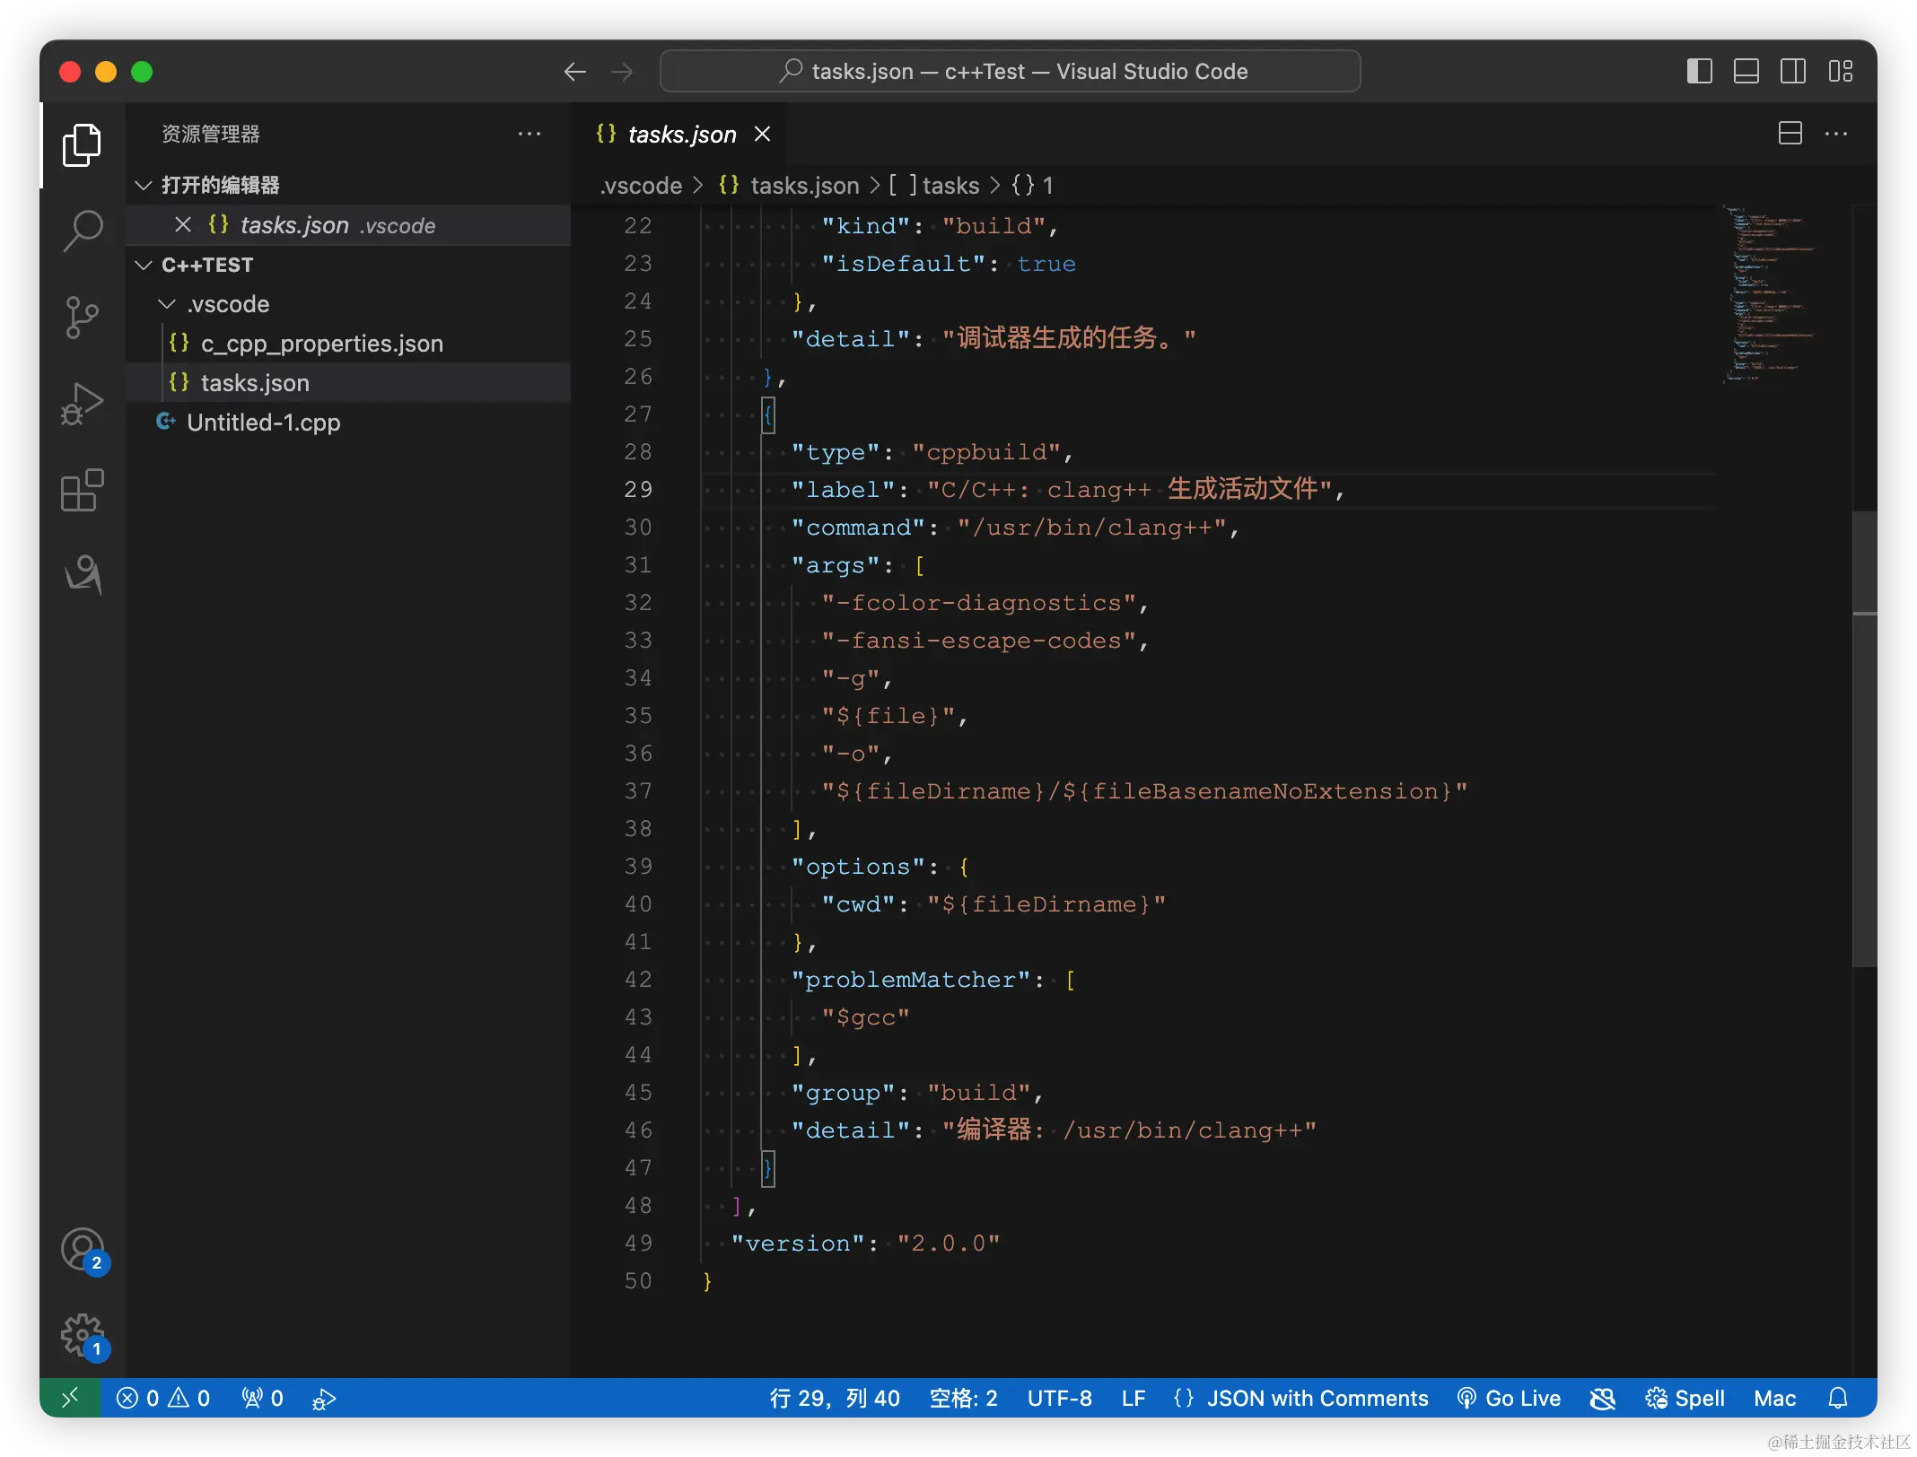Toggle the bottom panel visibility
Screen dimensions: 1917x1457
point(1746,71)
